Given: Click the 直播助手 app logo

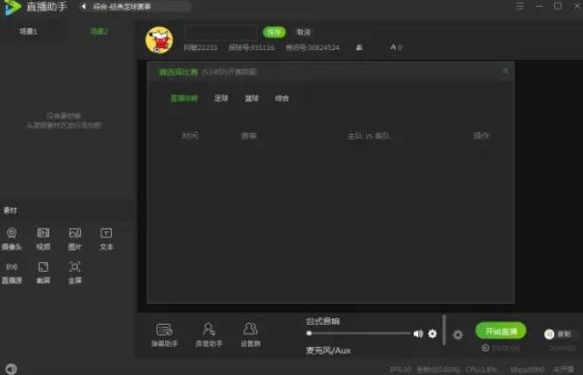Looking at the screenshot, I should click(13, 8).
